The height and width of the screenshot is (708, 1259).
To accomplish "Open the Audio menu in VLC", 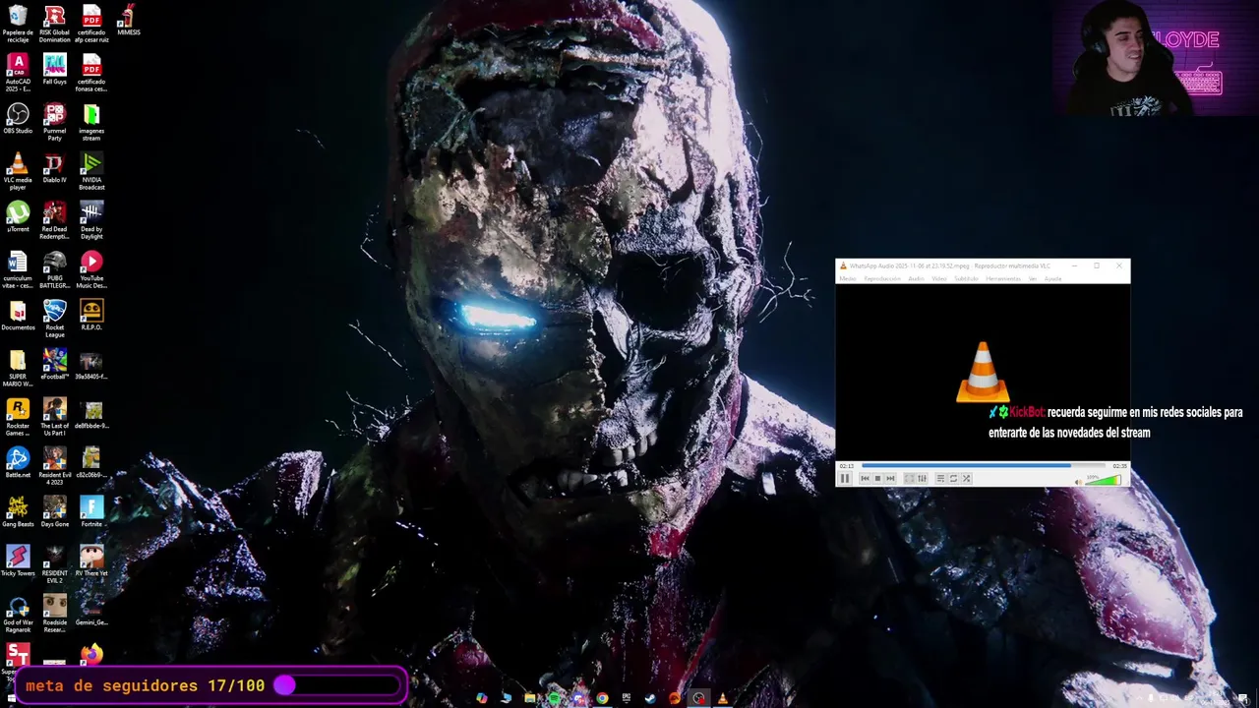I will [x=916, y=279].
